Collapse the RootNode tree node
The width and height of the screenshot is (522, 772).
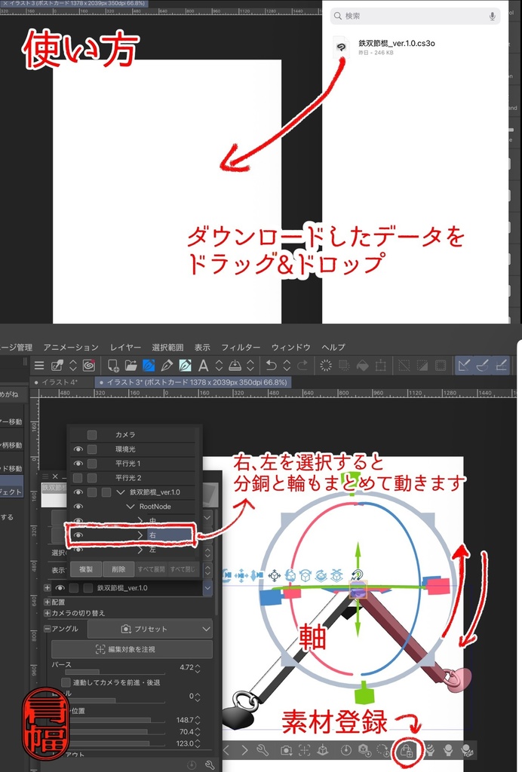pos(130,507)
